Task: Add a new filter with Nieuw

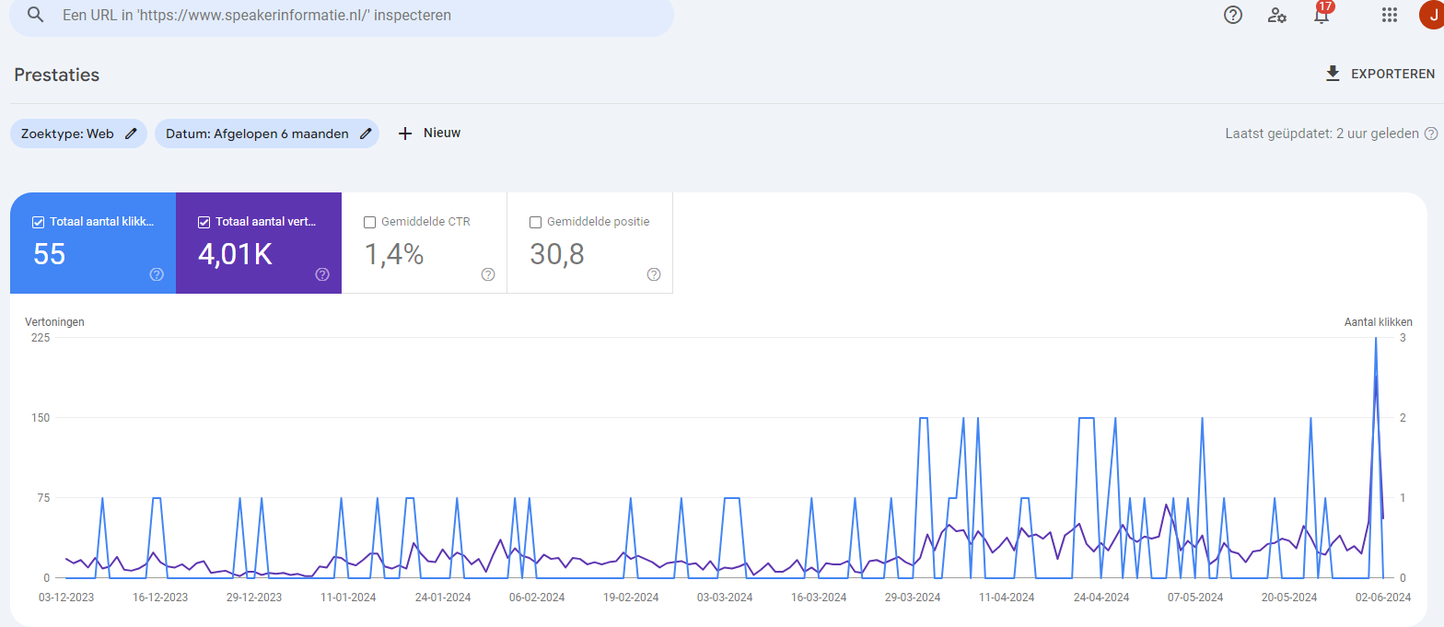Action: [x=429, y=134]
